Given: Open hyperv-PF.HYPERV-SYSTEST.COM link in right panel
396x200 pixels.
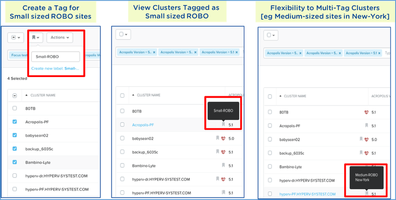Looking at the screenshot, I should (307, 194).
